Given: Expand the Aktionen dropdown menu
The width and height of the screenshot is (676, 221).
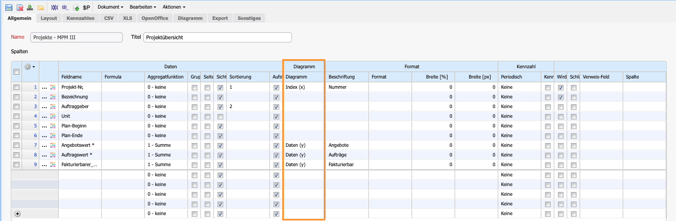Looking at the screenshot, I should click(173, 8).
